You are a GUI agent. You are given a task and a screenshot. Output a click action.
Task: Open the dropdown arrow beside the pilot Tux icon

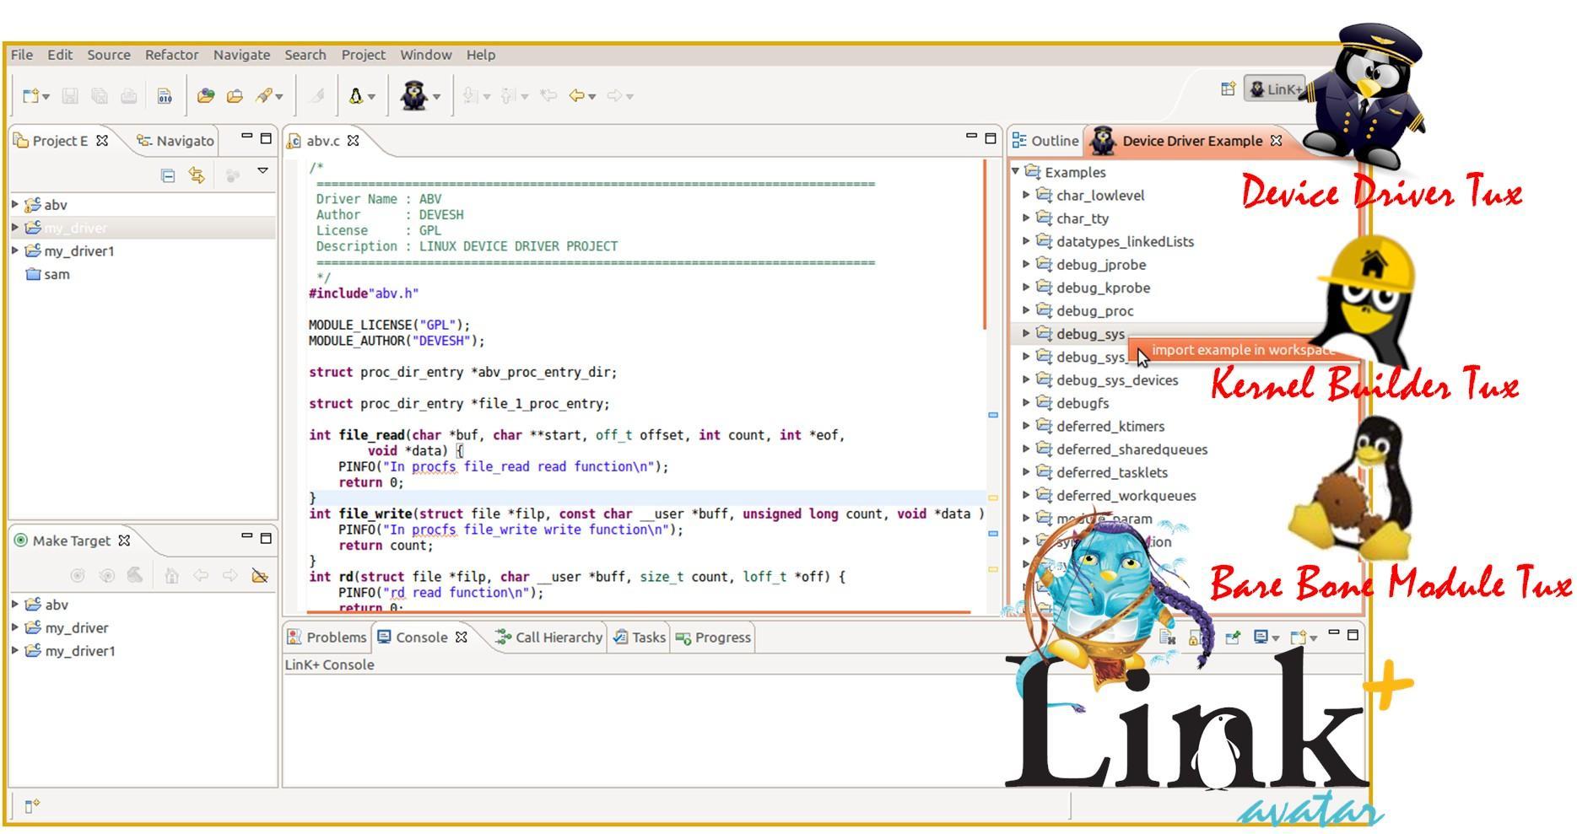pos(436,97)
